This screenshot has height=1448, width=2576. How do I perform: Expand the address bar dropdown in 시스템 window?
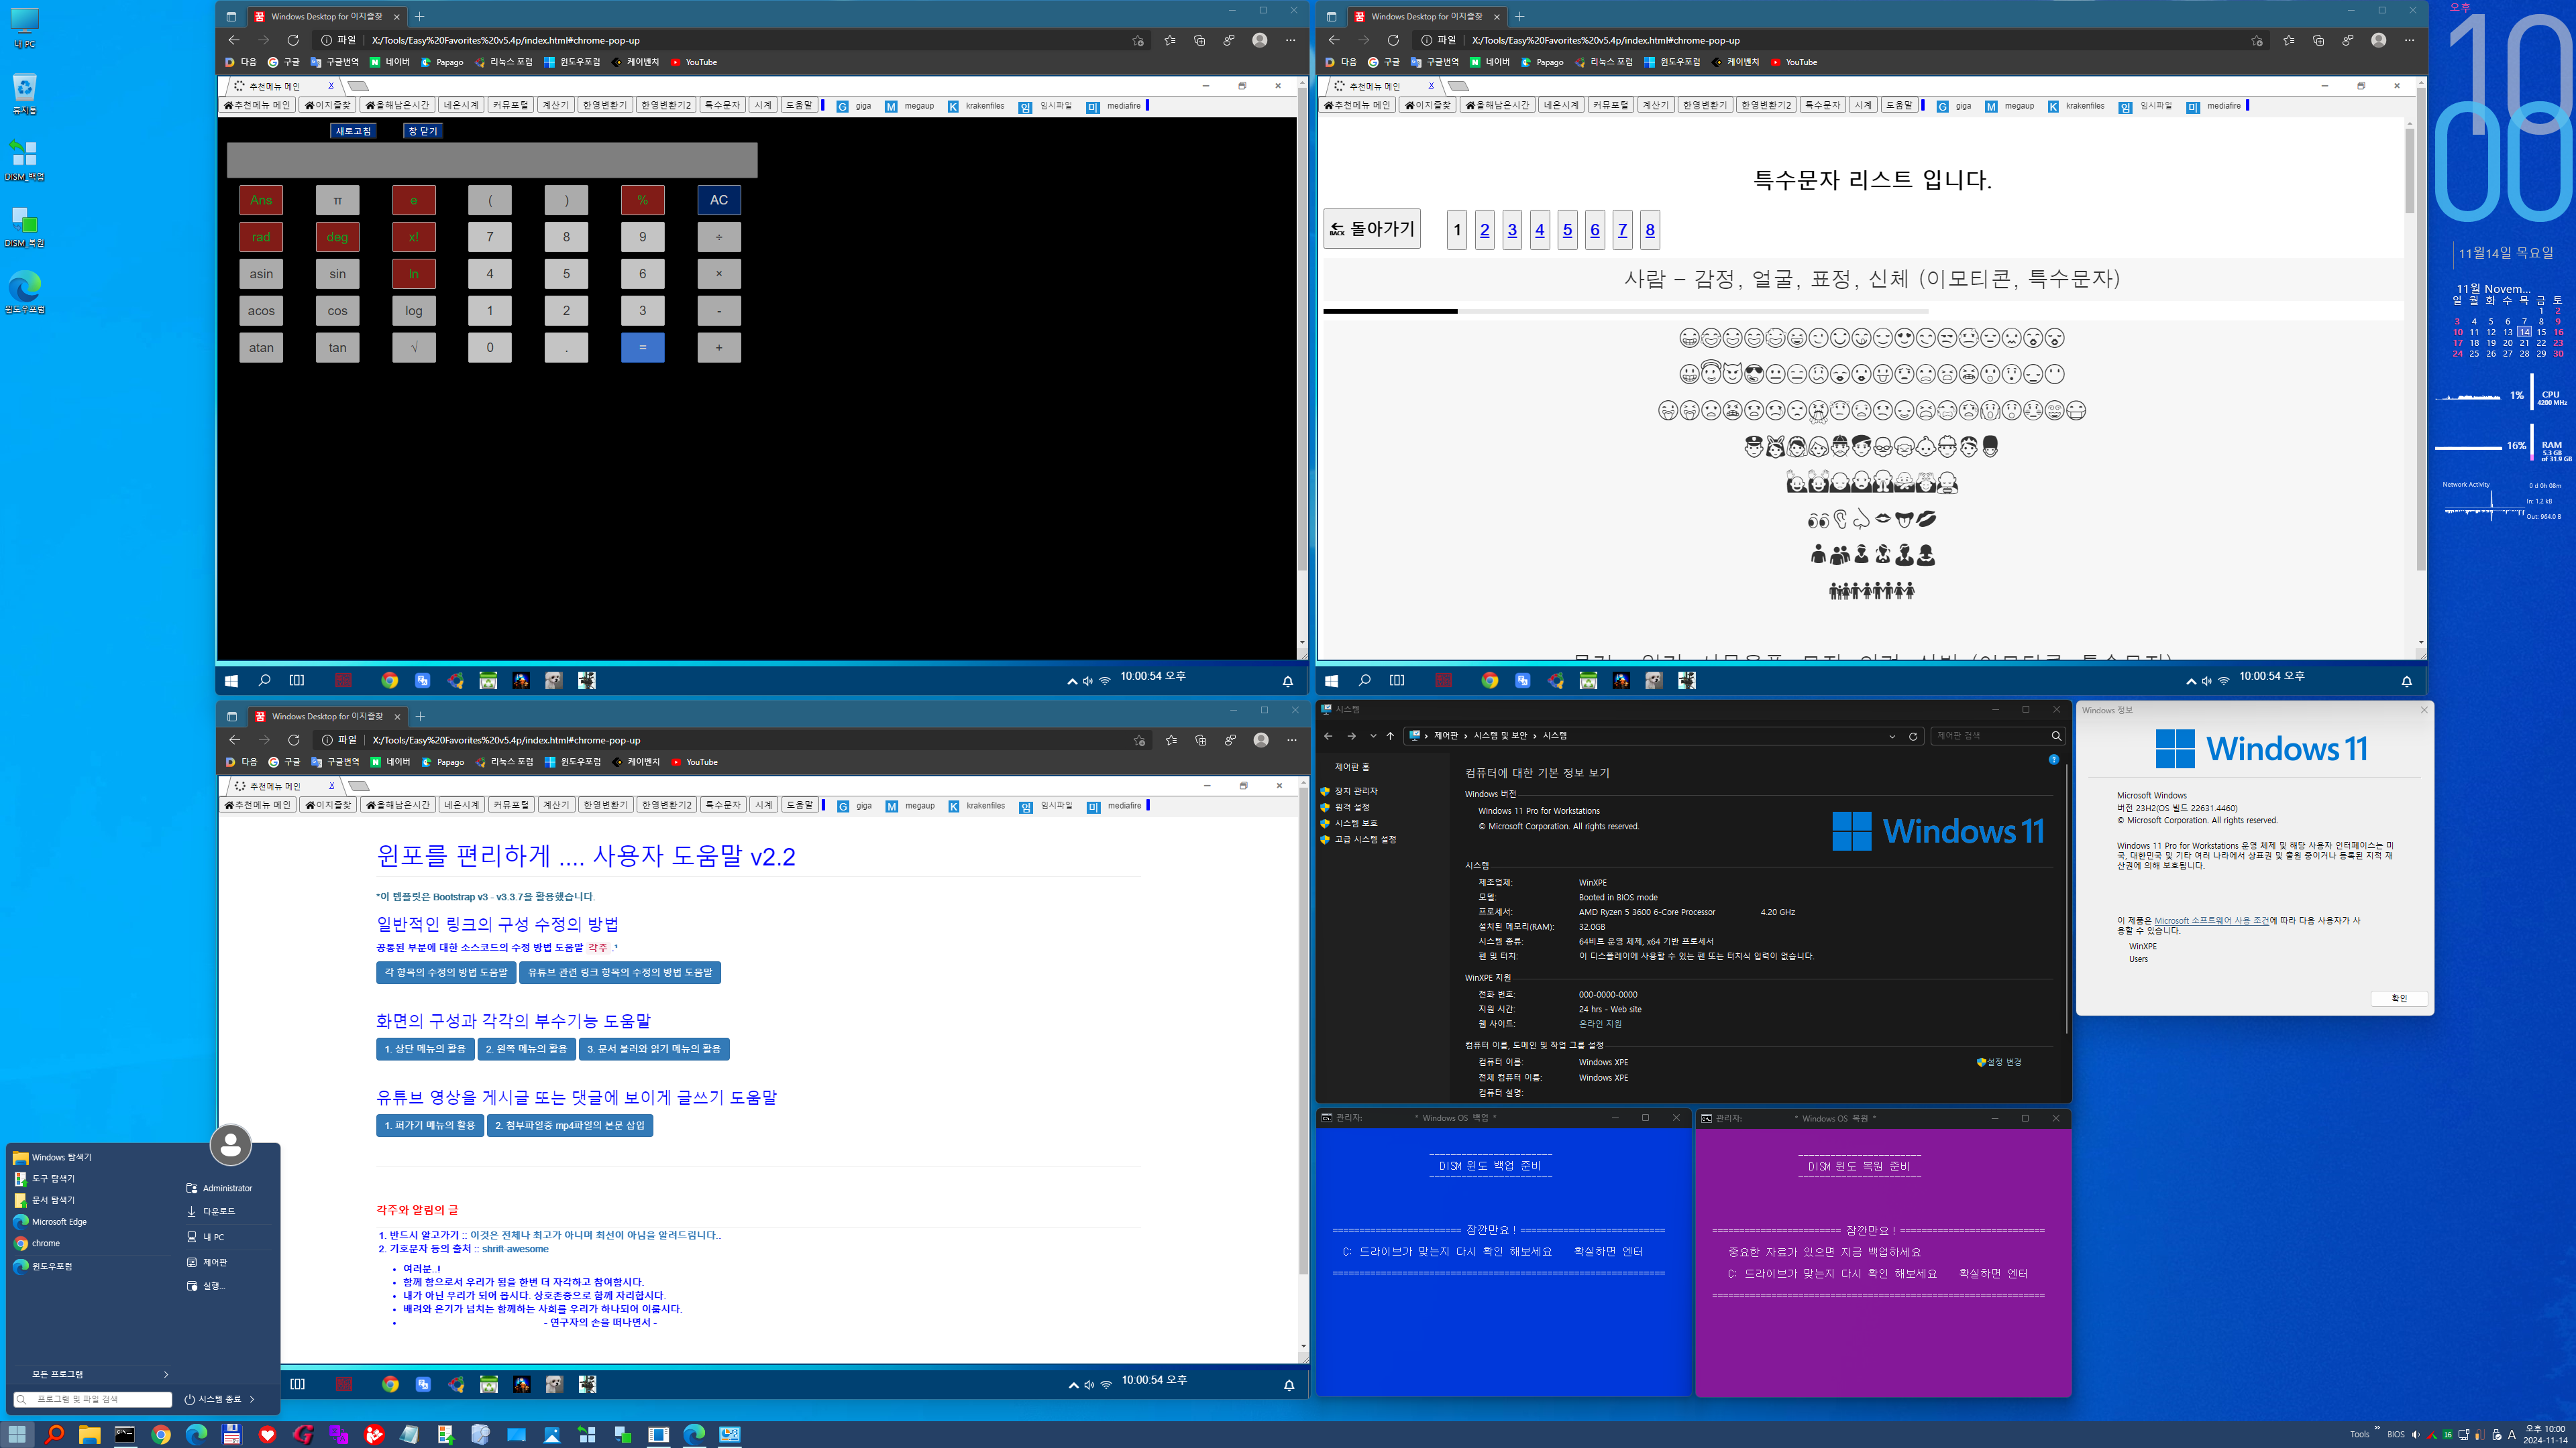tap(1892, 735)
